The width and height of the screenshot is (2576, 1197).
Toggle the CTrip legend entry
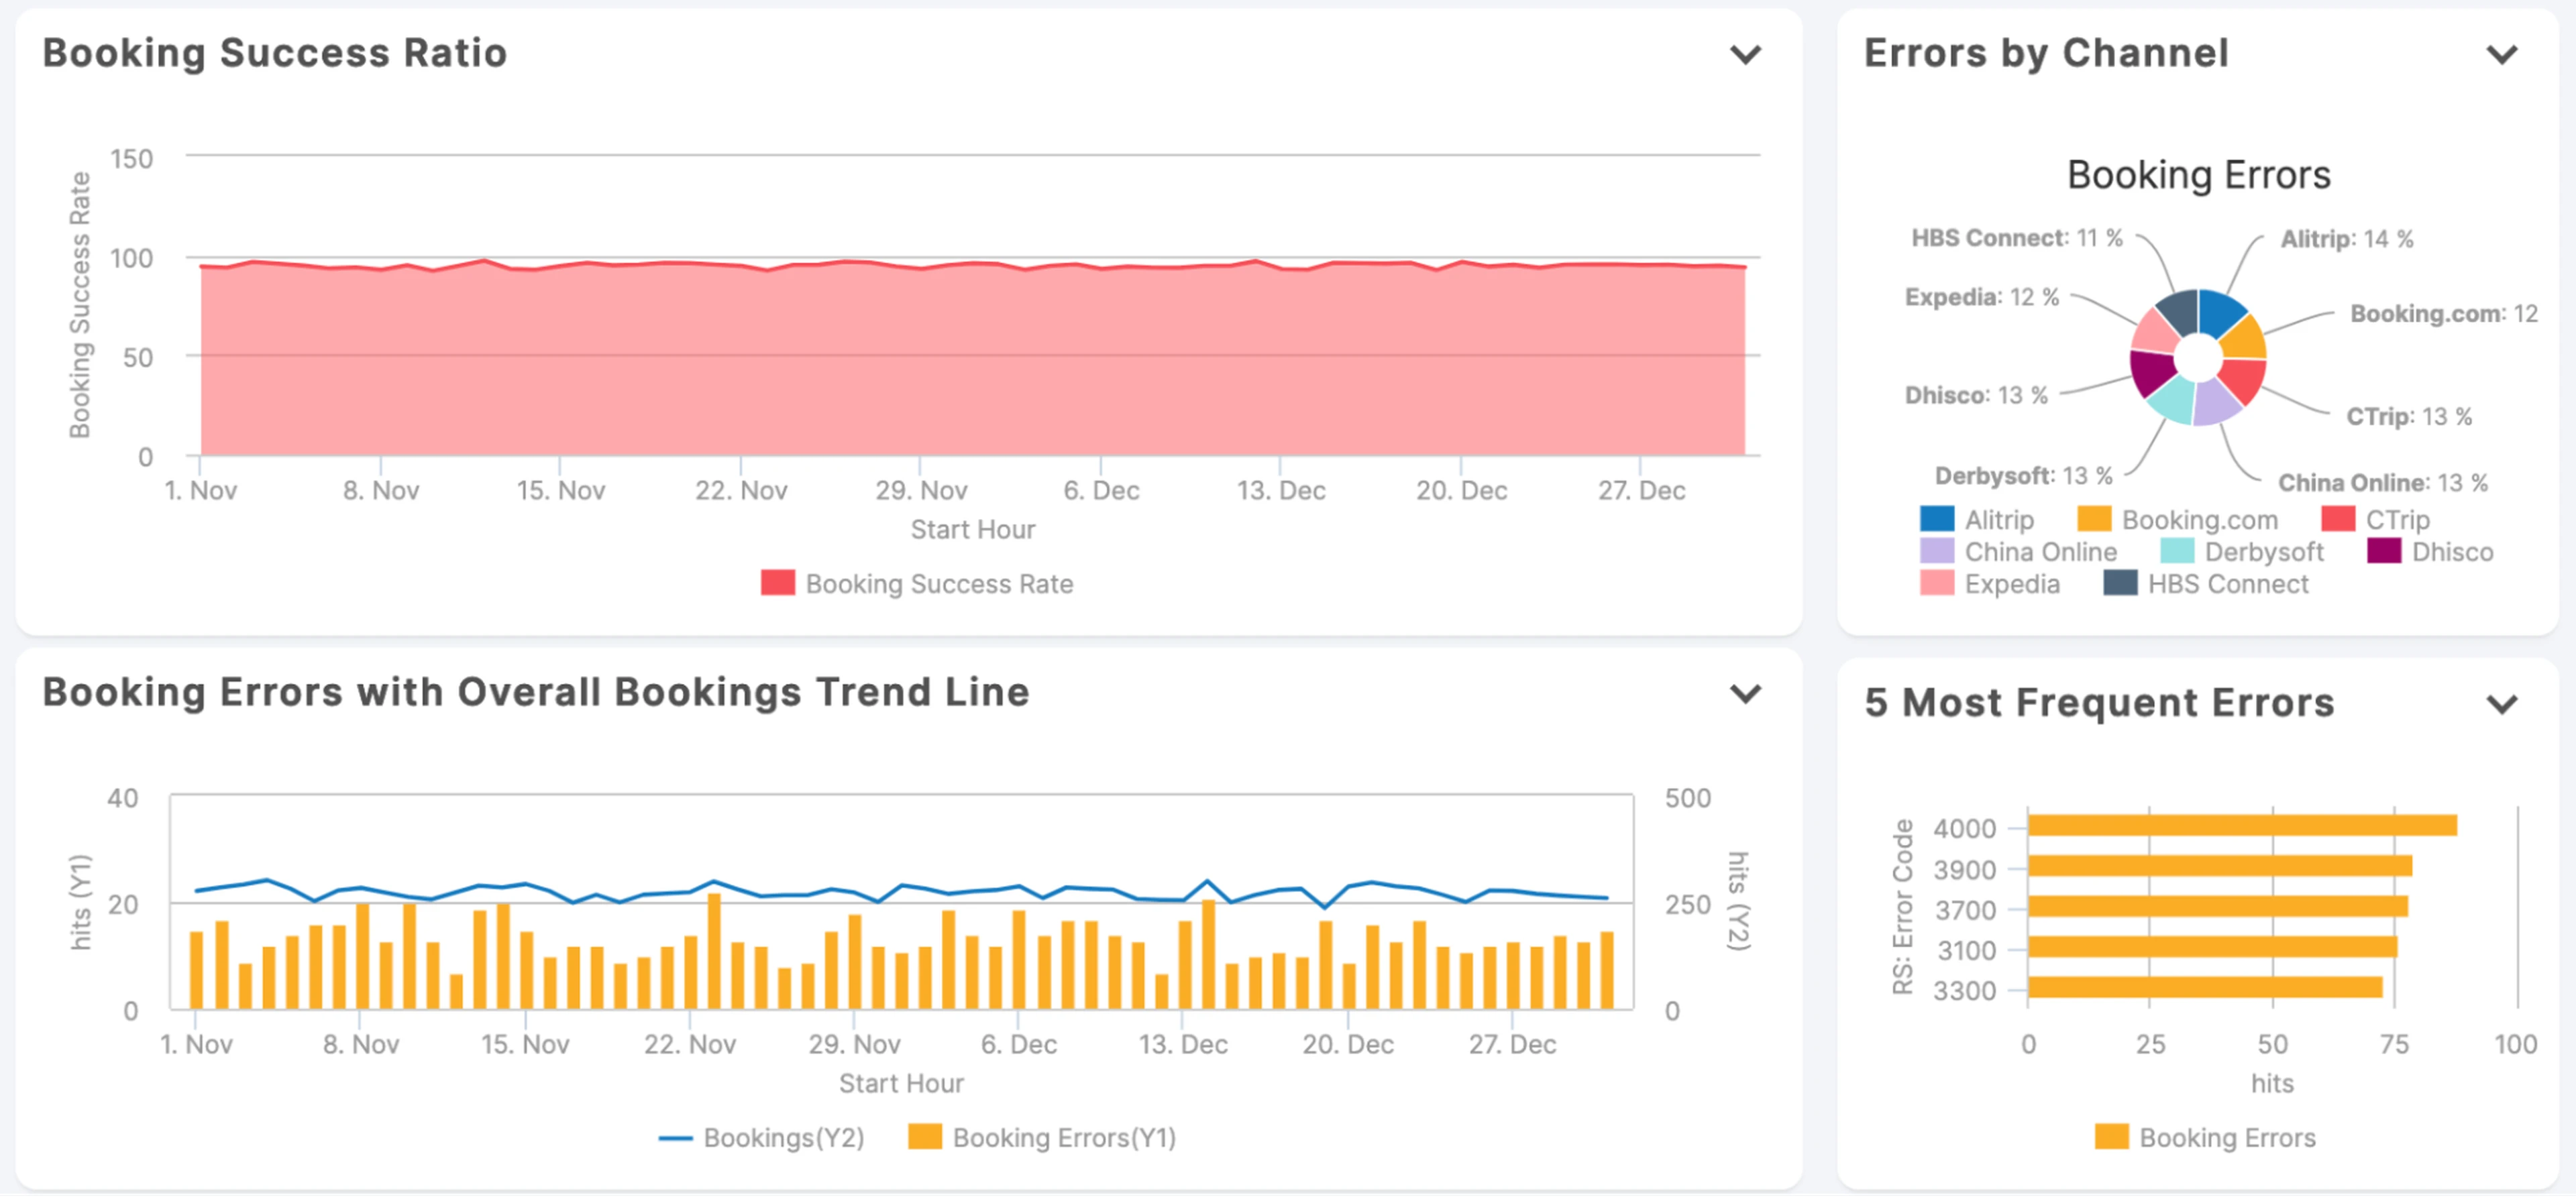pos(2375,520)
